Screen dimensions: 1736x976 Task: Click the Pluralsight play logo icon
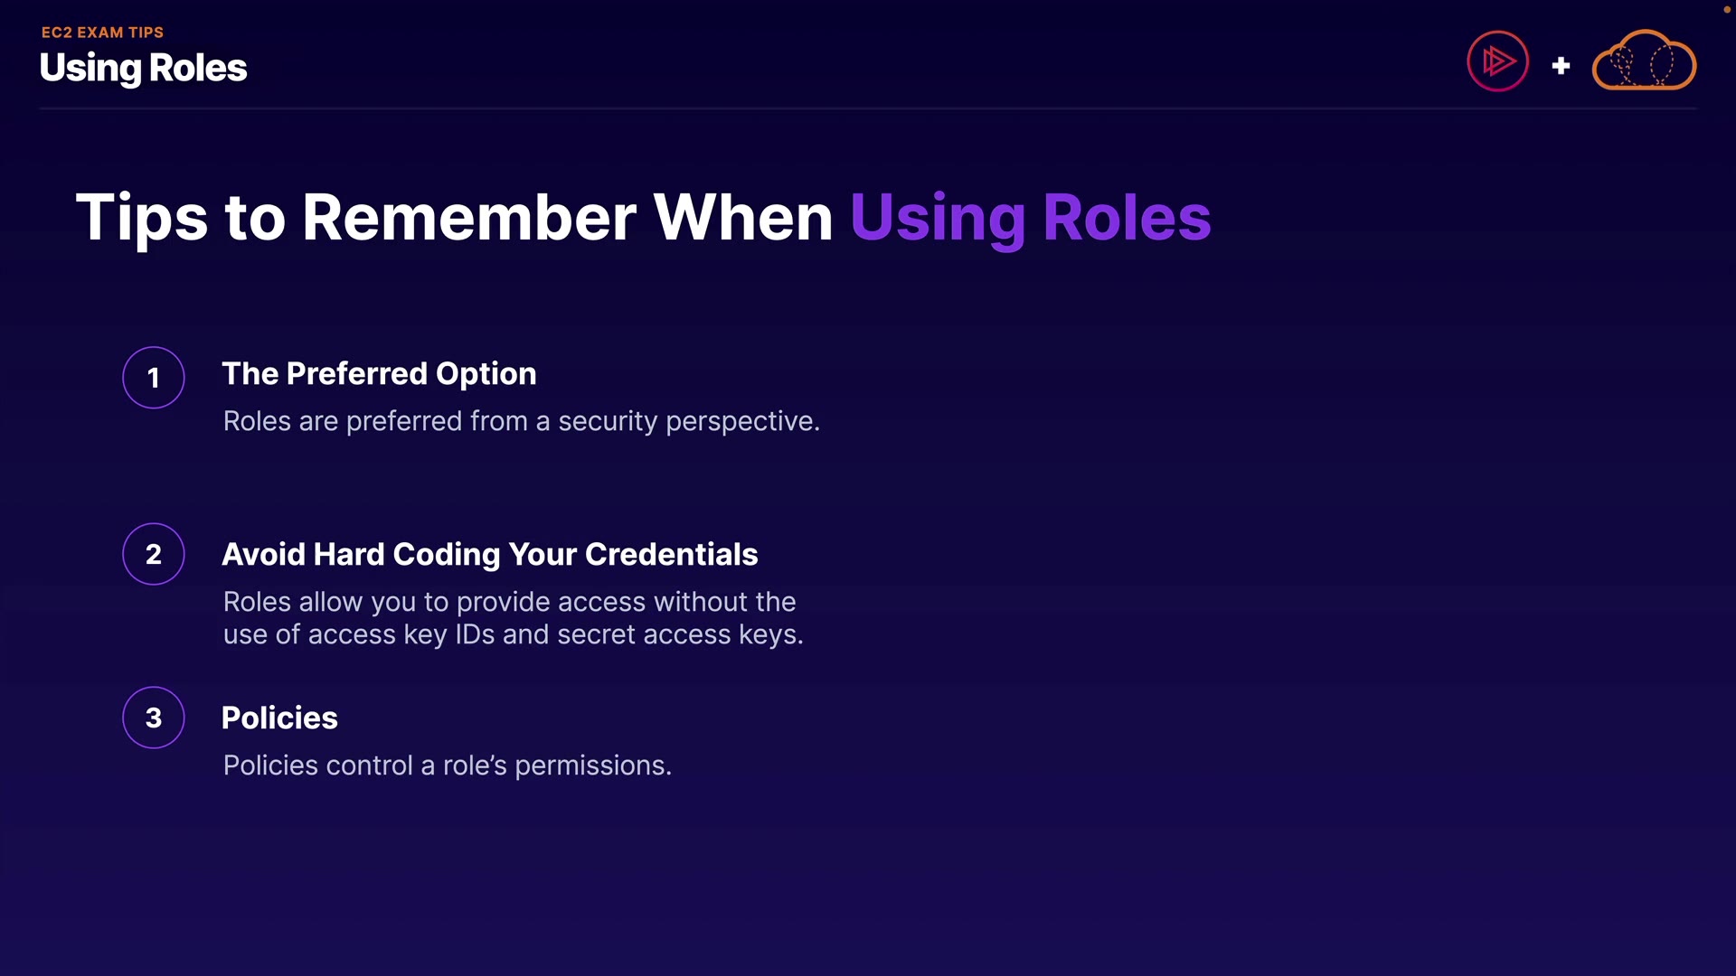[x=1497, y=61]
